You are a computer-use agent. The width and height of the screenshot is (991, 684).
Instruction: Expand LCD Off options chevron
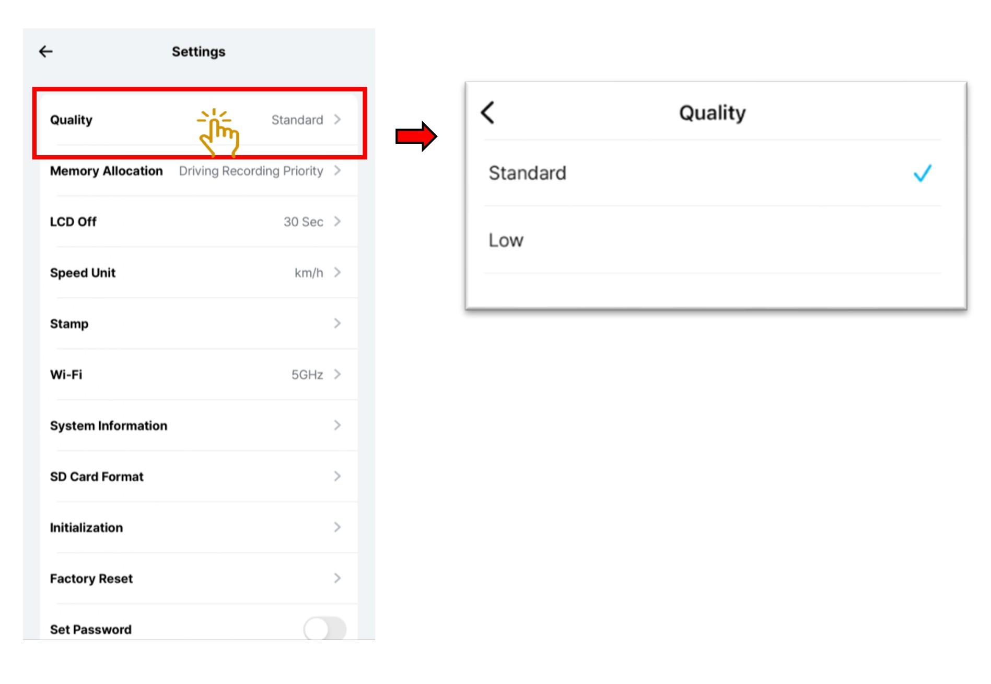(x=337, y=222)
